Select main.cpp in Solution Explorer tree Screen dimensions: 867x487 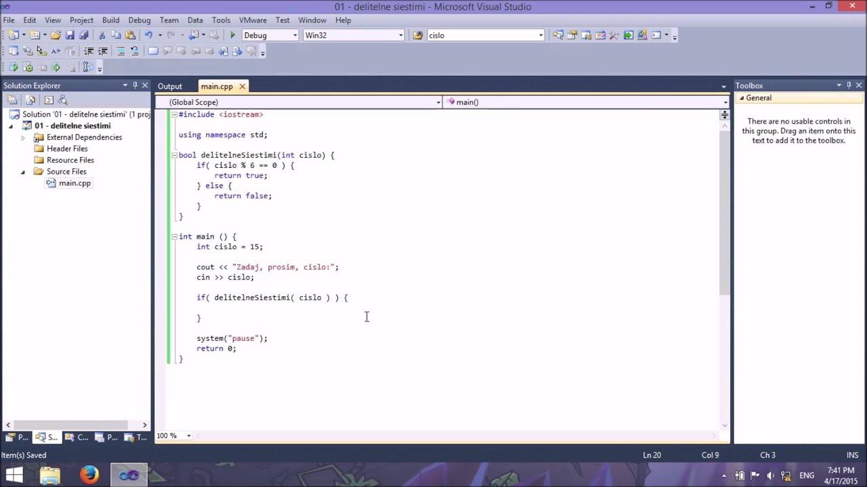75,183
